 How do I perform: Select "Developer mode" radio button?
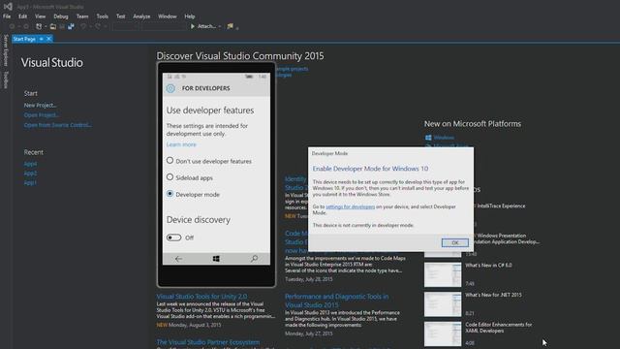pyautogui.click(x=170, y=194)
